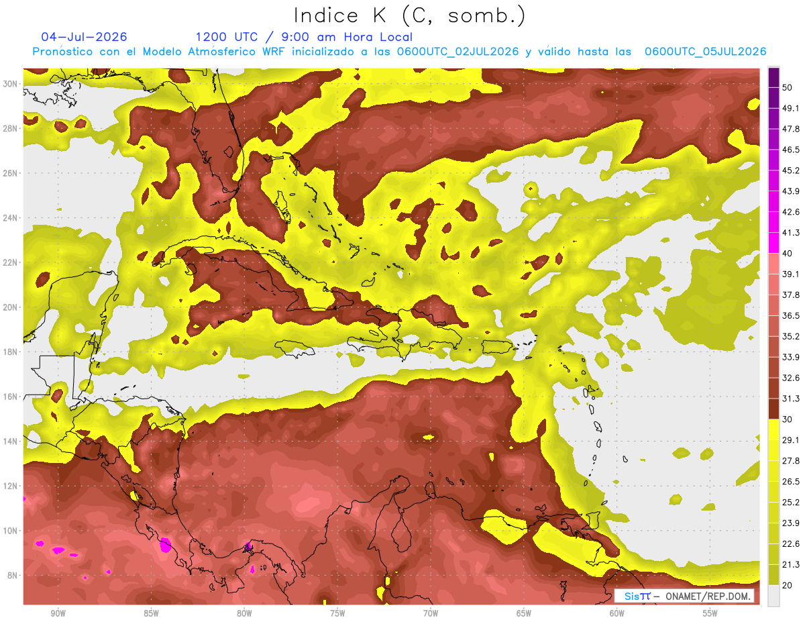The height and width of the screenshot is (622, 805).
Task: Click "1200 UTC / 9:00 am Hora Local" text
Action: (x=304, y=37)
